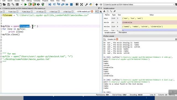Stop debugging blue square icon
Screen dimensions: 177x100
click(x=71, y=4)
